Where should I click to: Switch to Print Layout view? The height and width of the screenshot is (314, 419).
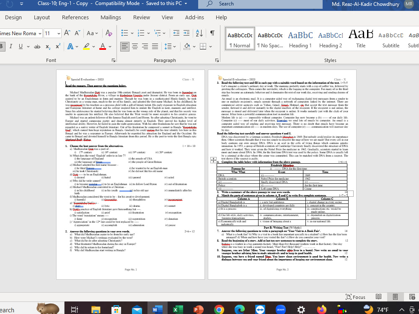click(395, 297)
